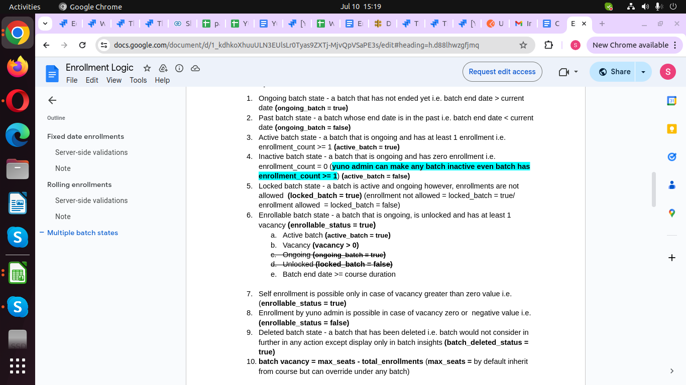The width and height of the screenshot is (686, 385).
Task: Open the Tools menu
Action: (138, 80)
